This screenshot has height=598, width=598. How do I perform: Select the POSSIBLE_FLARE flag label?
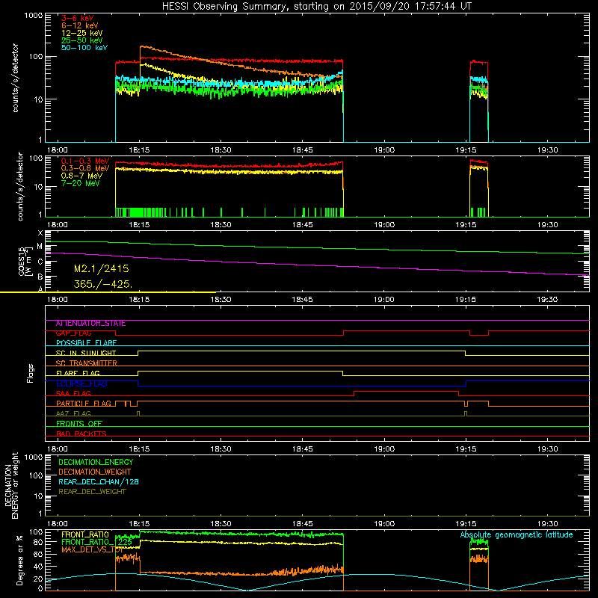pyautogui.click(x=86, y=343)
